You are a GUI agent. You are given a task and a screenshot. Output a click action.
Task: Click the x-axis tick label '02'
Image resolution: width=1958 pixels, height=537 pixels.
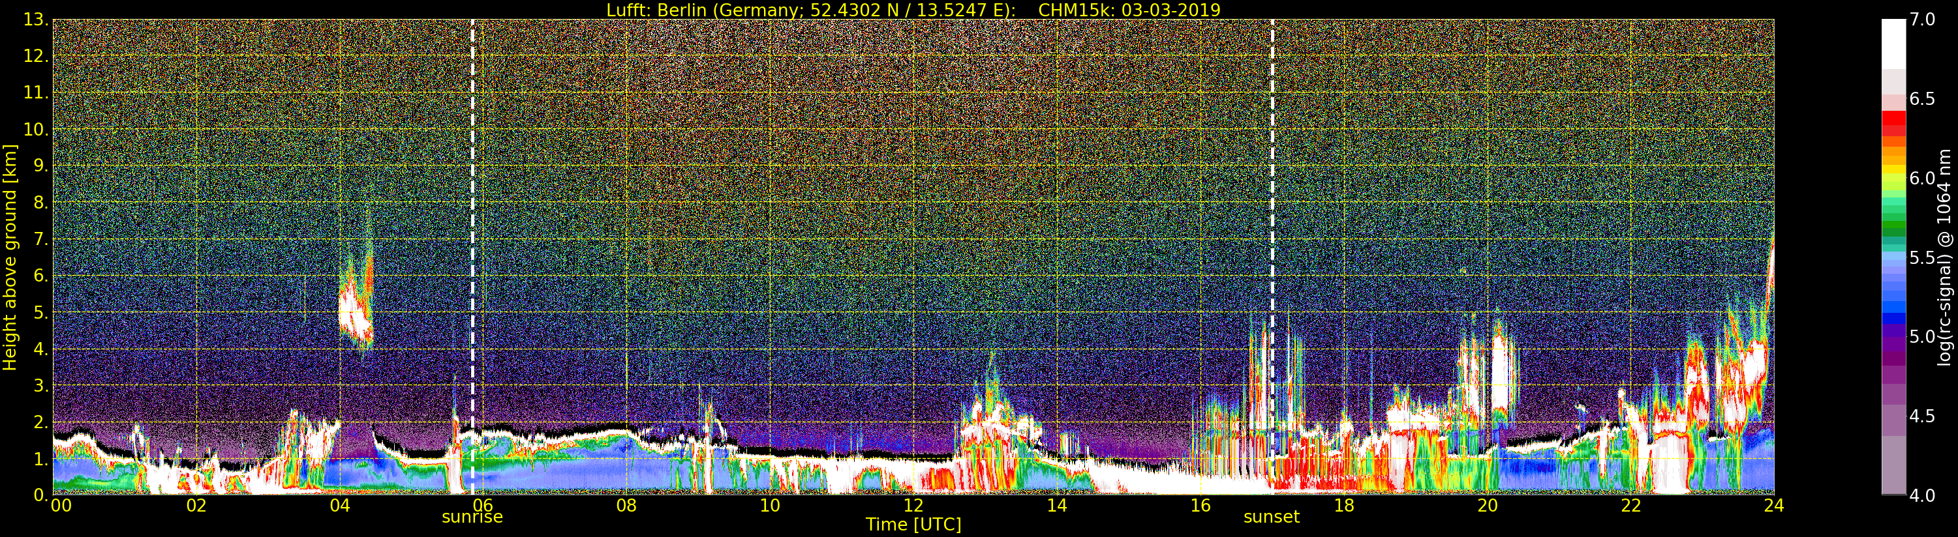tap(196, 505)
